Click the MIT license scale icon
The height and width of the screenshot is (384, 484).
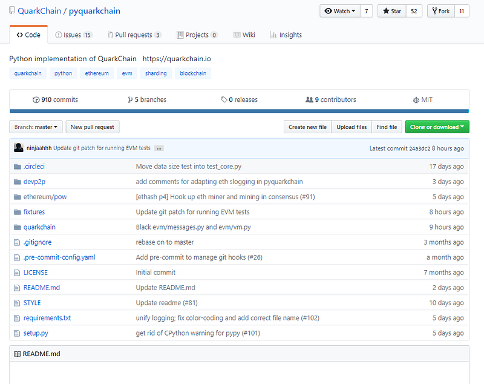(415, 100)
